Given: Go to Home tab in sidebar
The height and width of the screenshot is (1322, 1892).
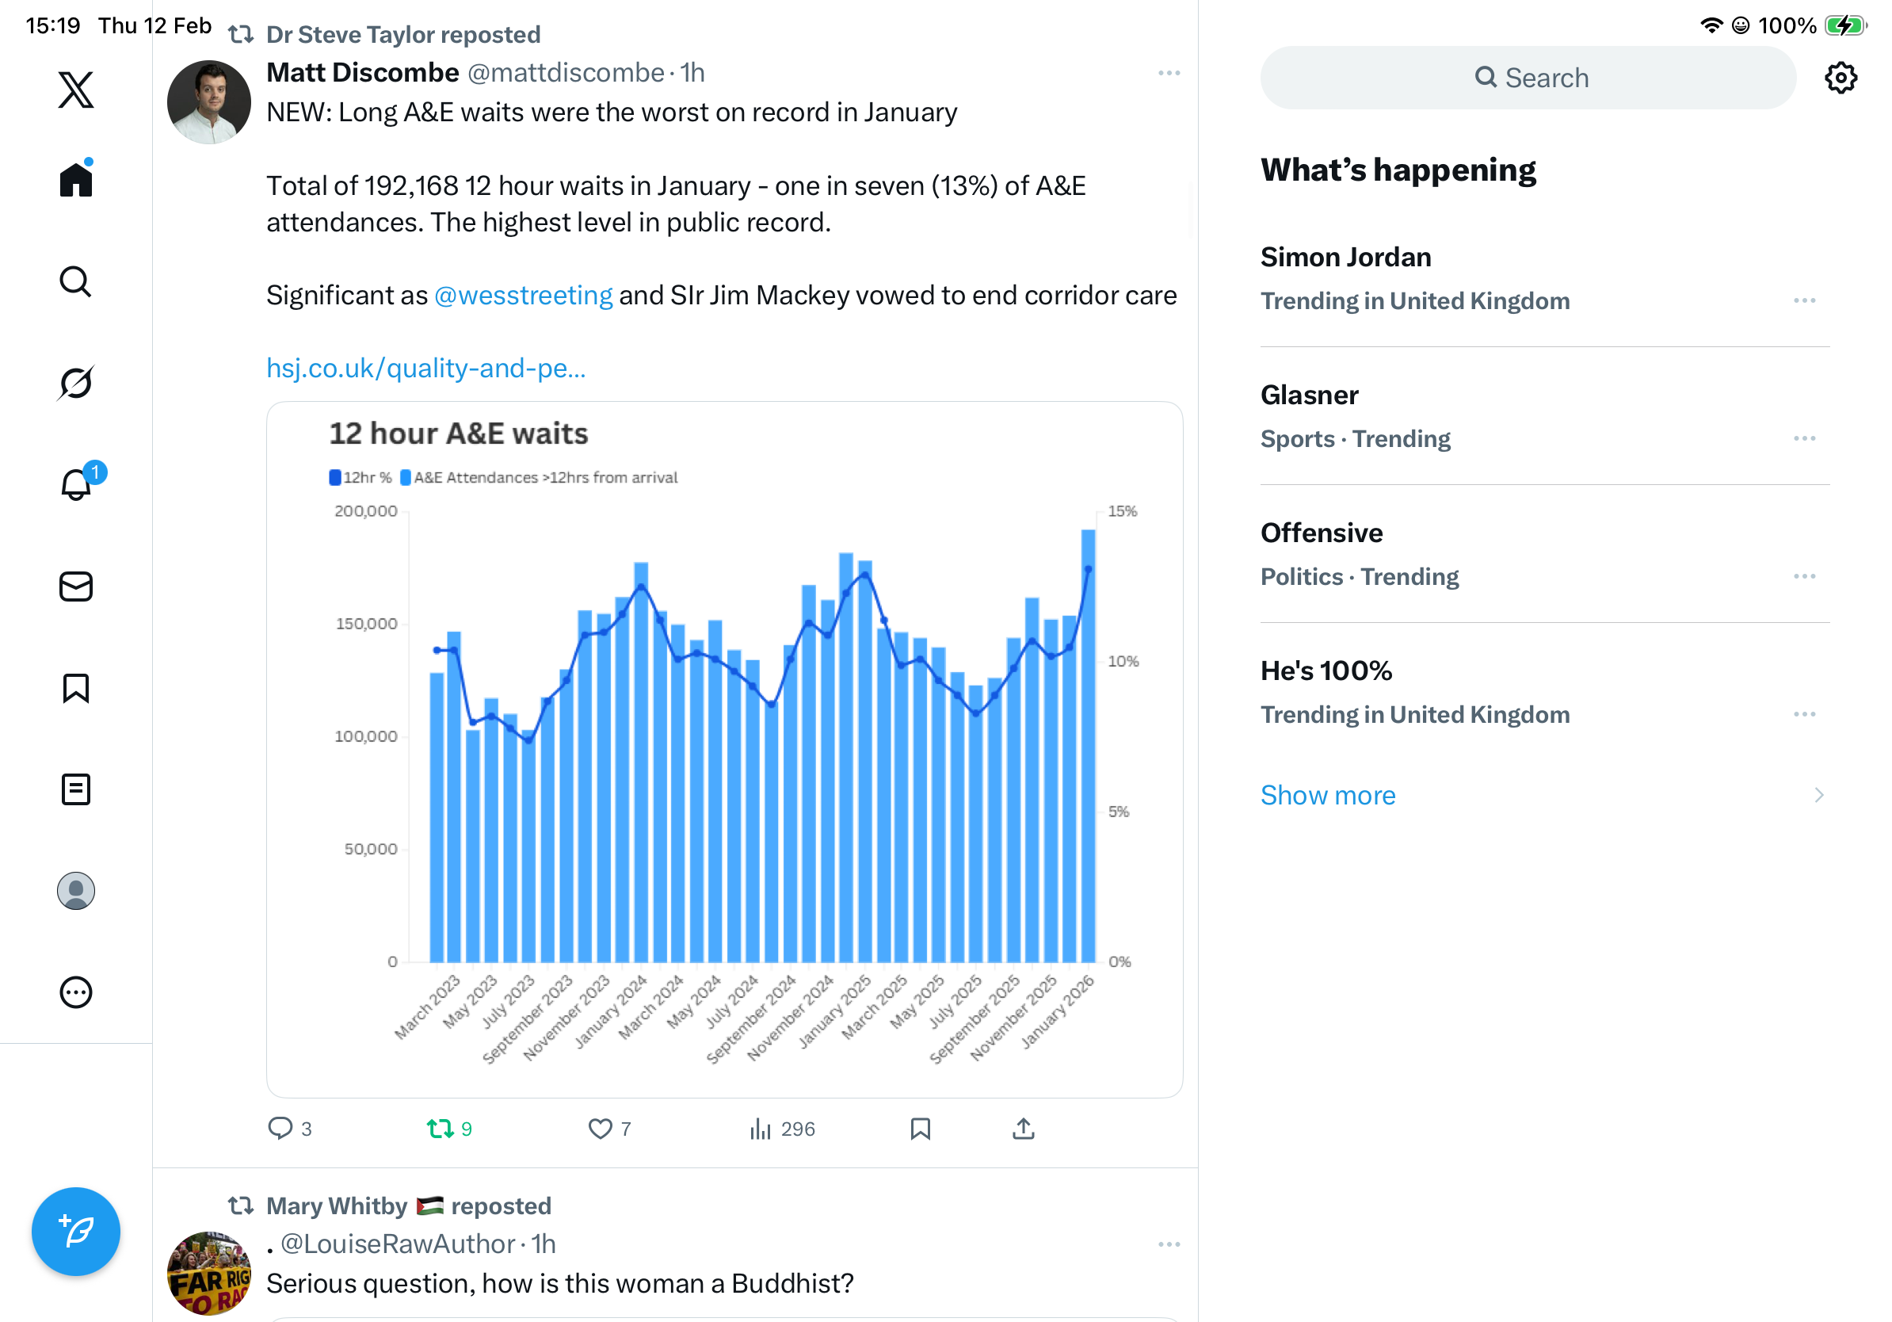Looking at the screenshot, I should [x=76, y=179].
